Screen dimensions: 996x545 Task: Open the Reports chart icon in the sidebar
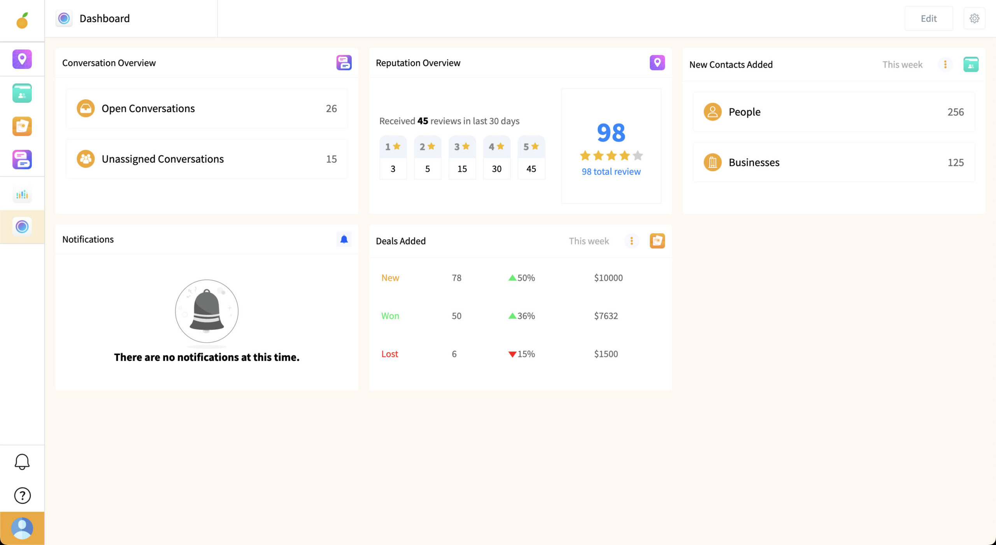click(x=22, y=194)
